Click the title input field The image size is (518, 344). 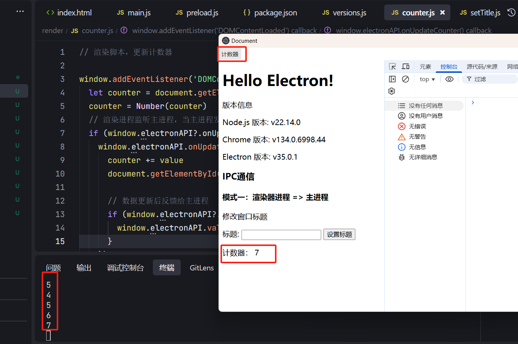pos(281,235)
